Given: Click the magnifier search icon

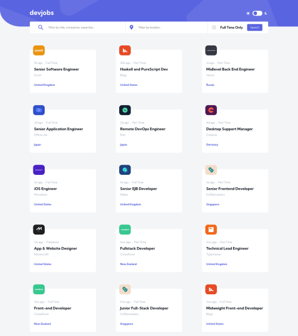Looking at the screenshot, I should point(41,27).
